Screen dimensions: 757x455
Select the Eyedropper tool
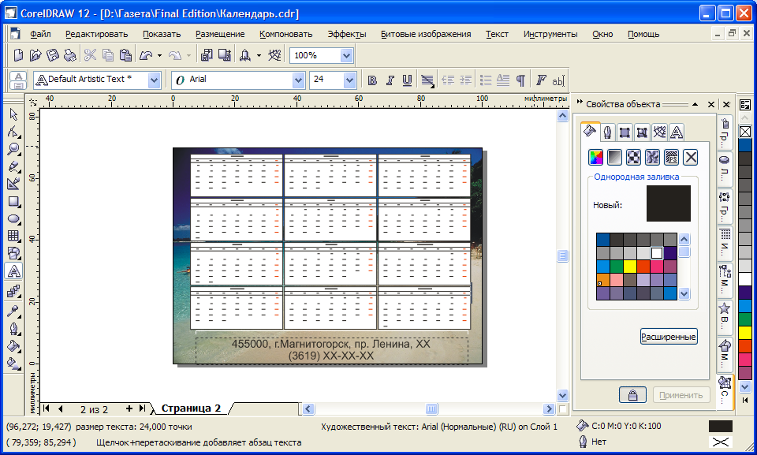(13, 311)
